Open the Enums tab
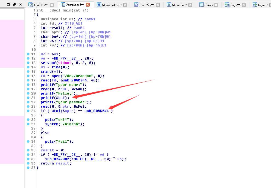This screenshot has height=188, width=271. 209,5
